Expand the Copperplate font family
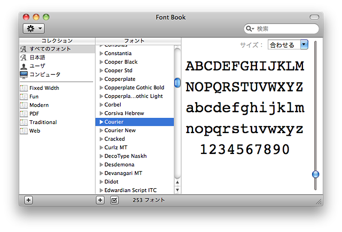The height and width of the screenshot is (232, 342). (x=101, y=79)
